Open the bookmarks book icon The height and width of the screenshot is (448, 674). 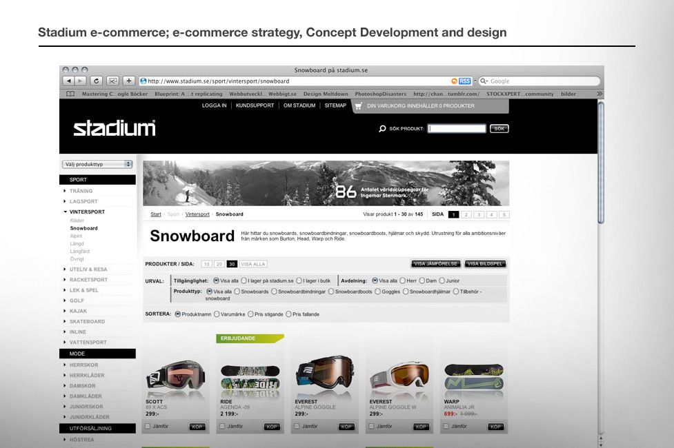tap(70, 94)
